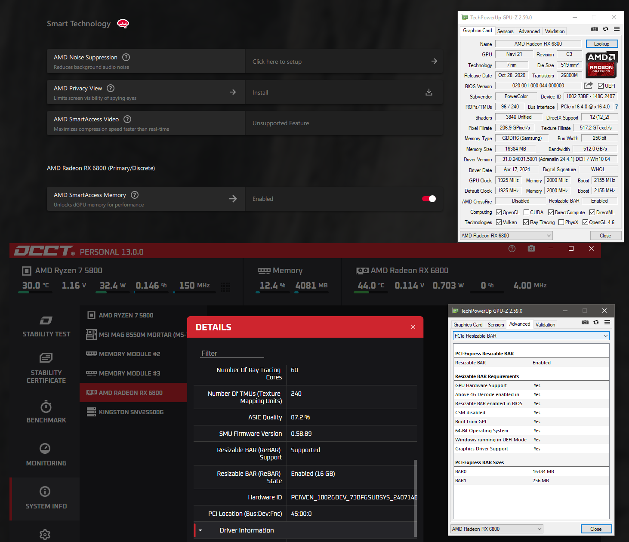Click AMD Radeon Graphics logo in GPU-Z

tap(601, 65)
